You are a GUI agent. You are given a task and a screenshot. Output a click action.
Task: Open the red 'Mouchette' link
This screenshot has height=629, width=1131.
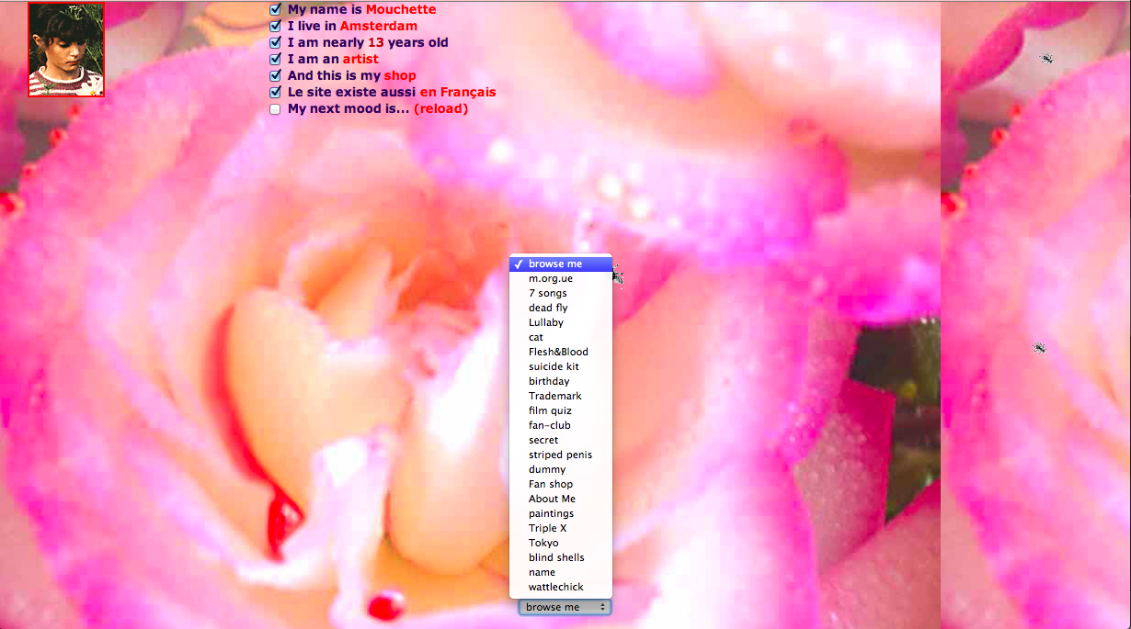click(401, 10)
